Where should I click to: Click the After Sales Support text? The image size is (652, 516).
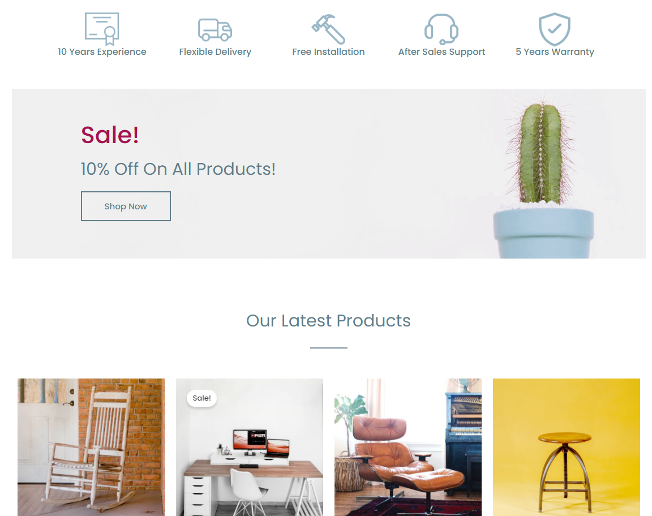pos(441,52)
